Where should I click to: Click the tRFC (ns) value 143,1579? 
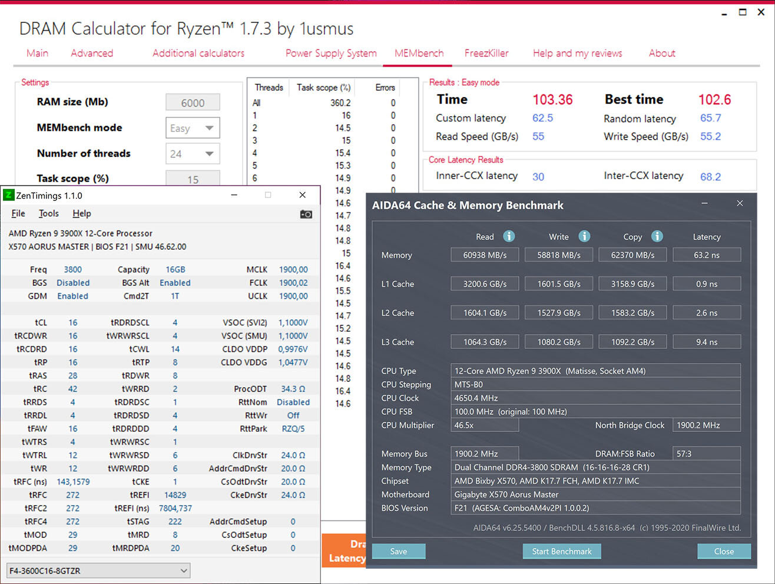coord(73,481)
